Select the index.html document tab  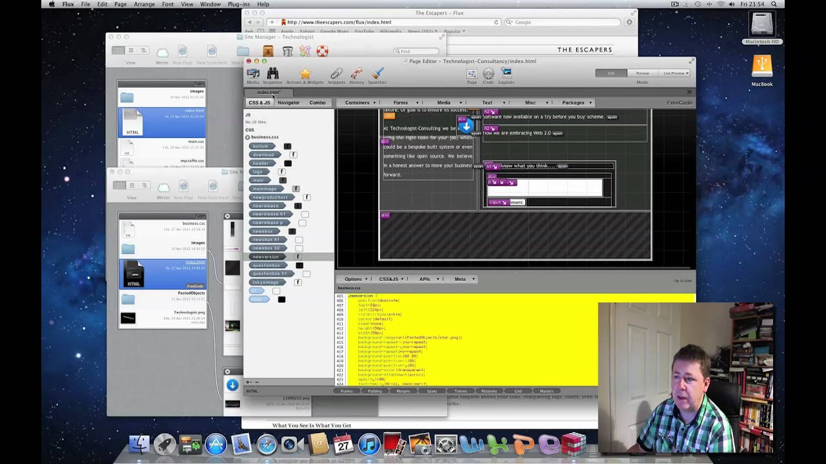click(268, 93)
